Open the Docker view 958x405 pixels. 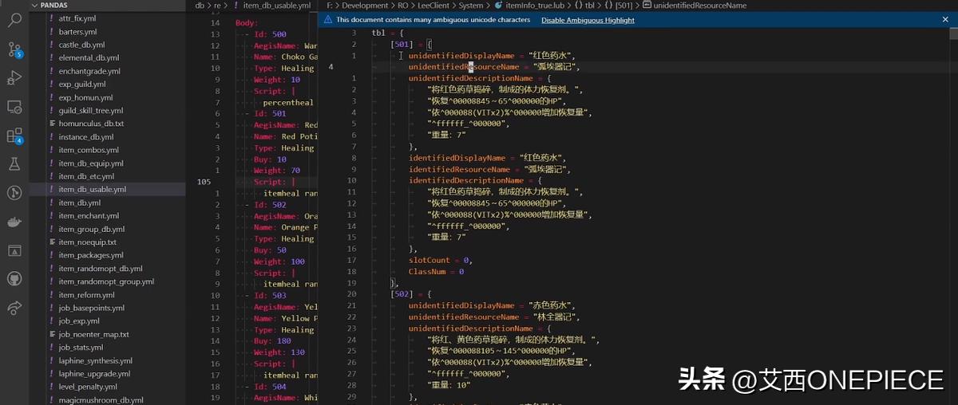click(14, 222)
